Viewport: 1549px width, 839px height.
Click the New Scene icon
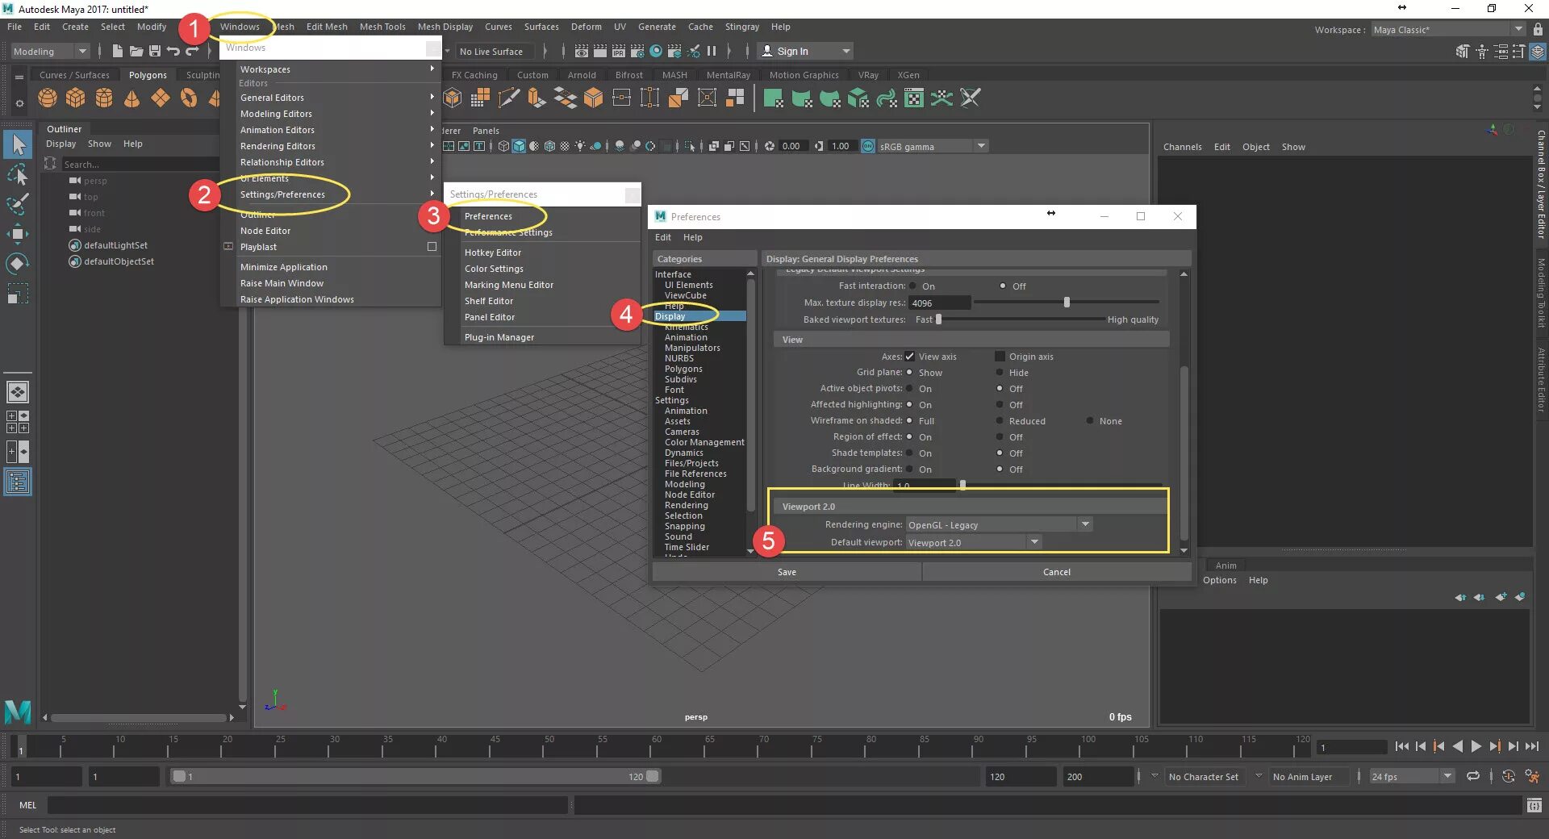click(118, 51)
